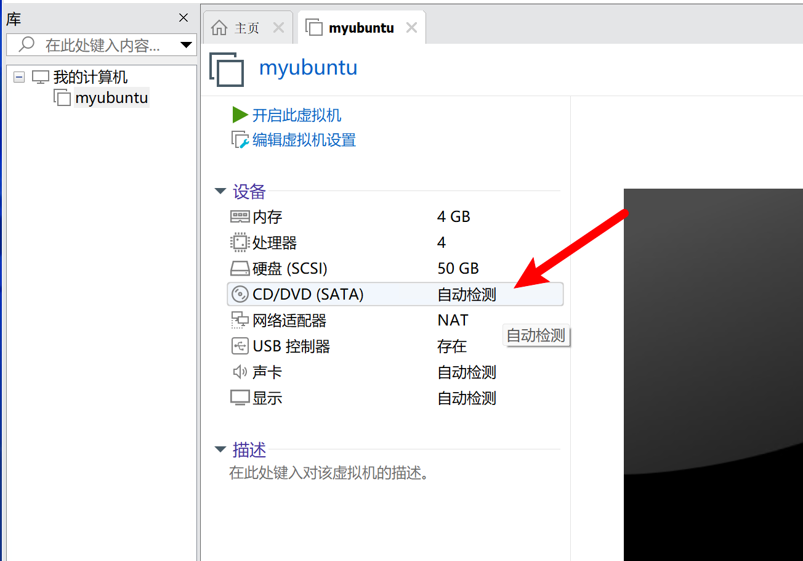Click the large myubuntu VM icon in header
This screenshot has width=803, height=561.
click(227, 69)
